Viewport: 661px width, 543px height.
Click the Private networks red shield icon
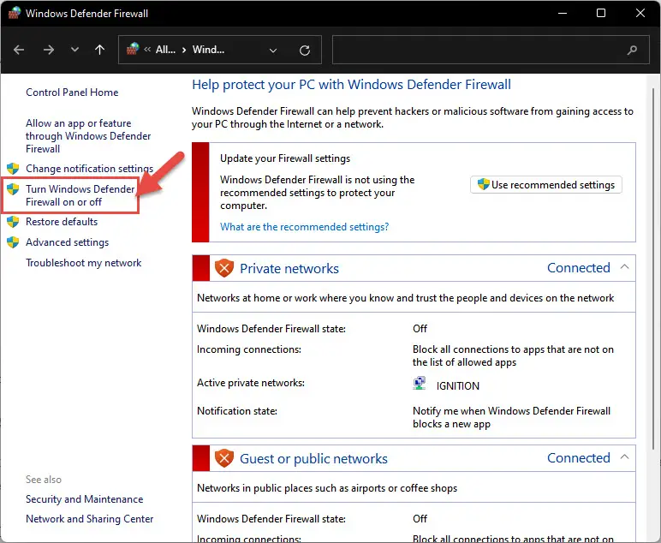224,268
